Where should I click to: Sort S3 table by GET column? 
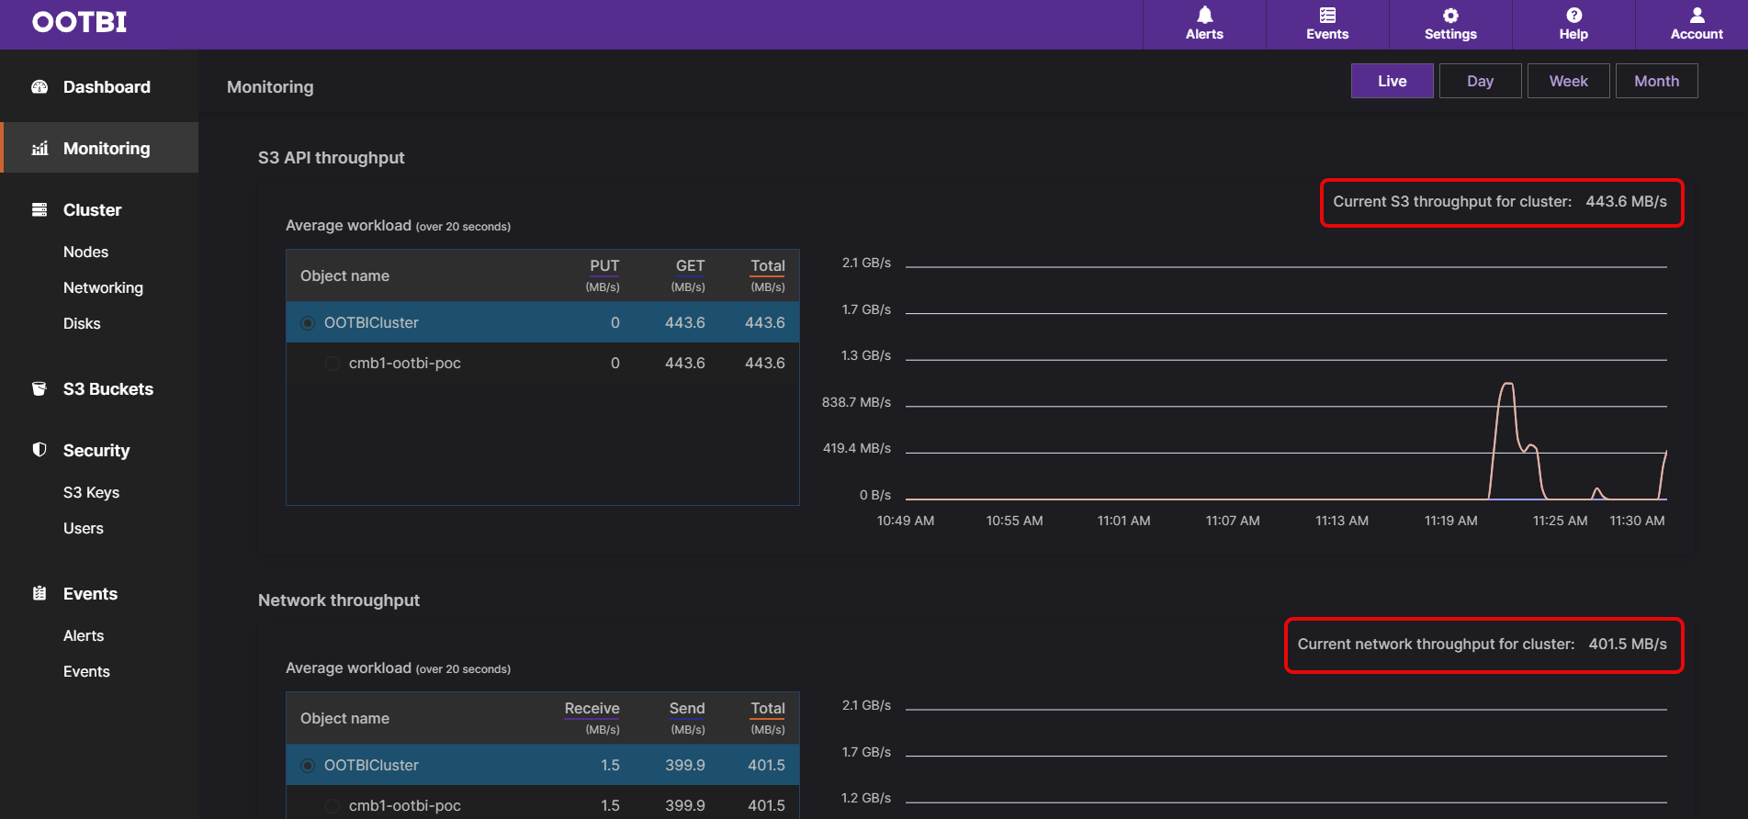click(x=690, y=266)
